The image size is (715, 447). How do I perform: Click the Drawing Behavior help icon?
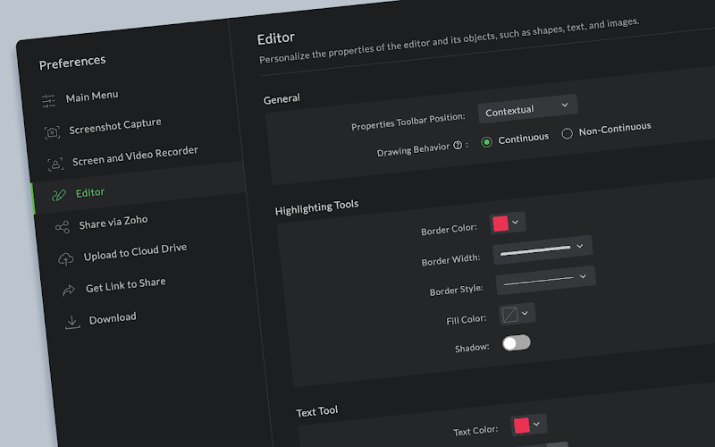coord(458,146)
